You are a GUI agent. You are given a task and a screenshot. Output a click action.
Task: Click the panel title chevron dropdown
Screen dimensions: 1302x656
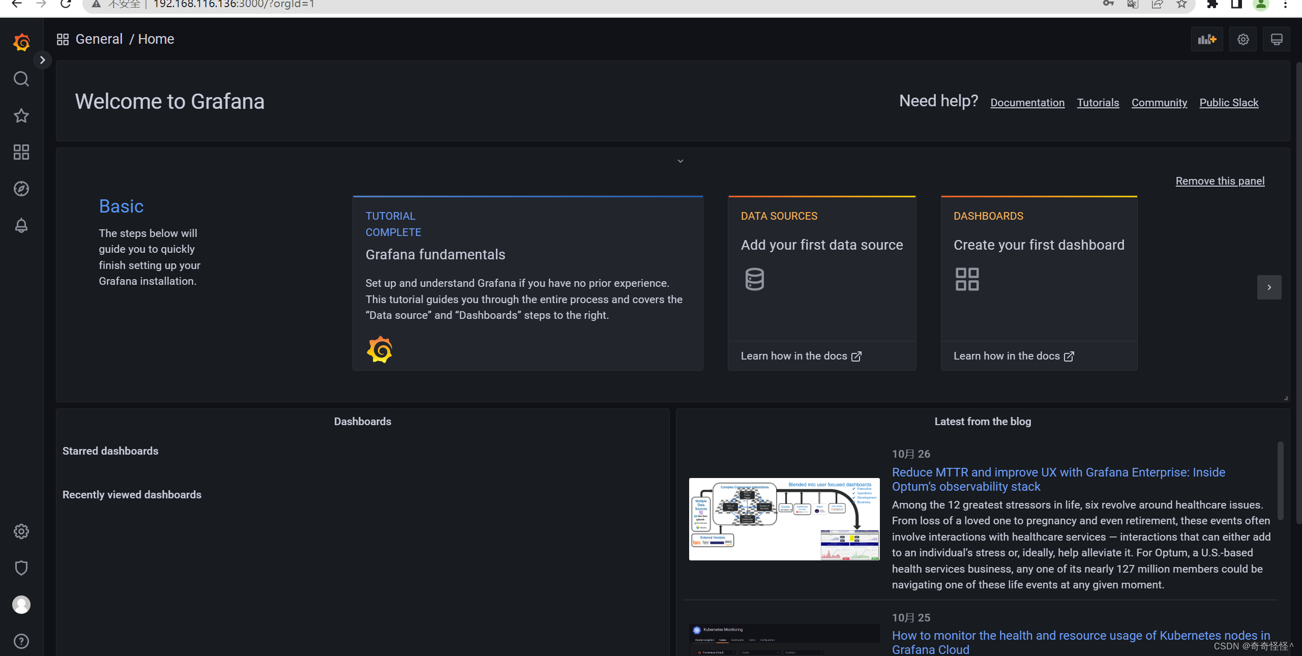(x=680, y=161)
